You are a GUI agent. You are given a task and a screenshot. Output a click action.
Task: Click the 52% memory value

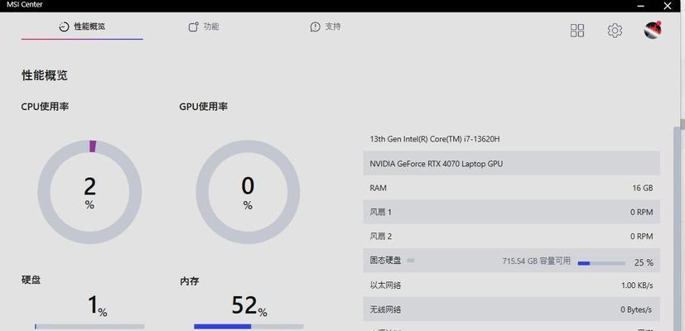249,305
